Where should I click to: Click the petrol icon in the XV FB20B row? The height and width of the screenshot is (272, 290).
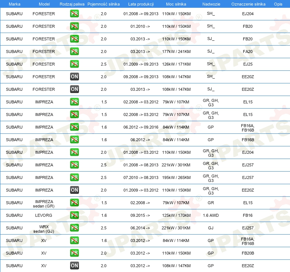click(x=75, y=253)
